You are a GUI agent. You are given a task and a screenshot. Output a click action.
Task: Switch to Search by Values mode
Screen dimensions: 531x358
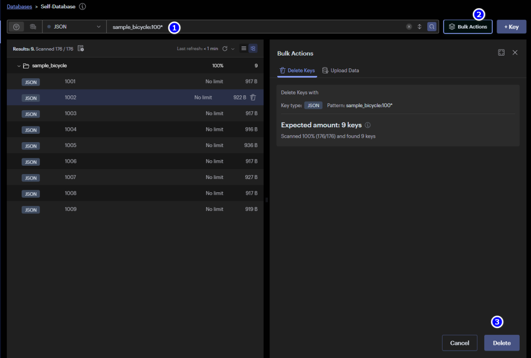tap(33, 27)
